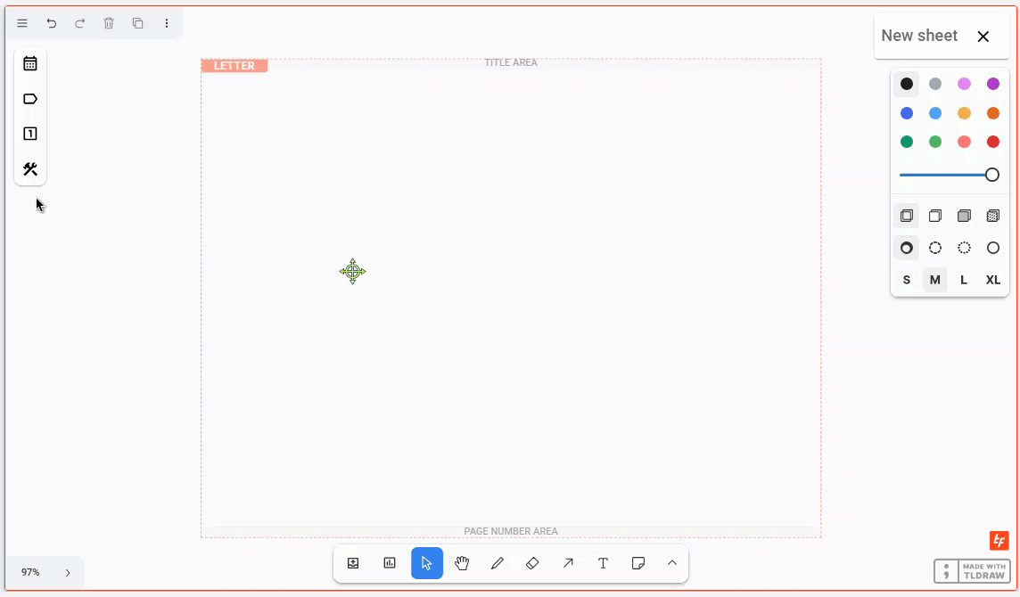Select the Draw pencil tool
Viewport: 1020px width, 597px height.
498,563
